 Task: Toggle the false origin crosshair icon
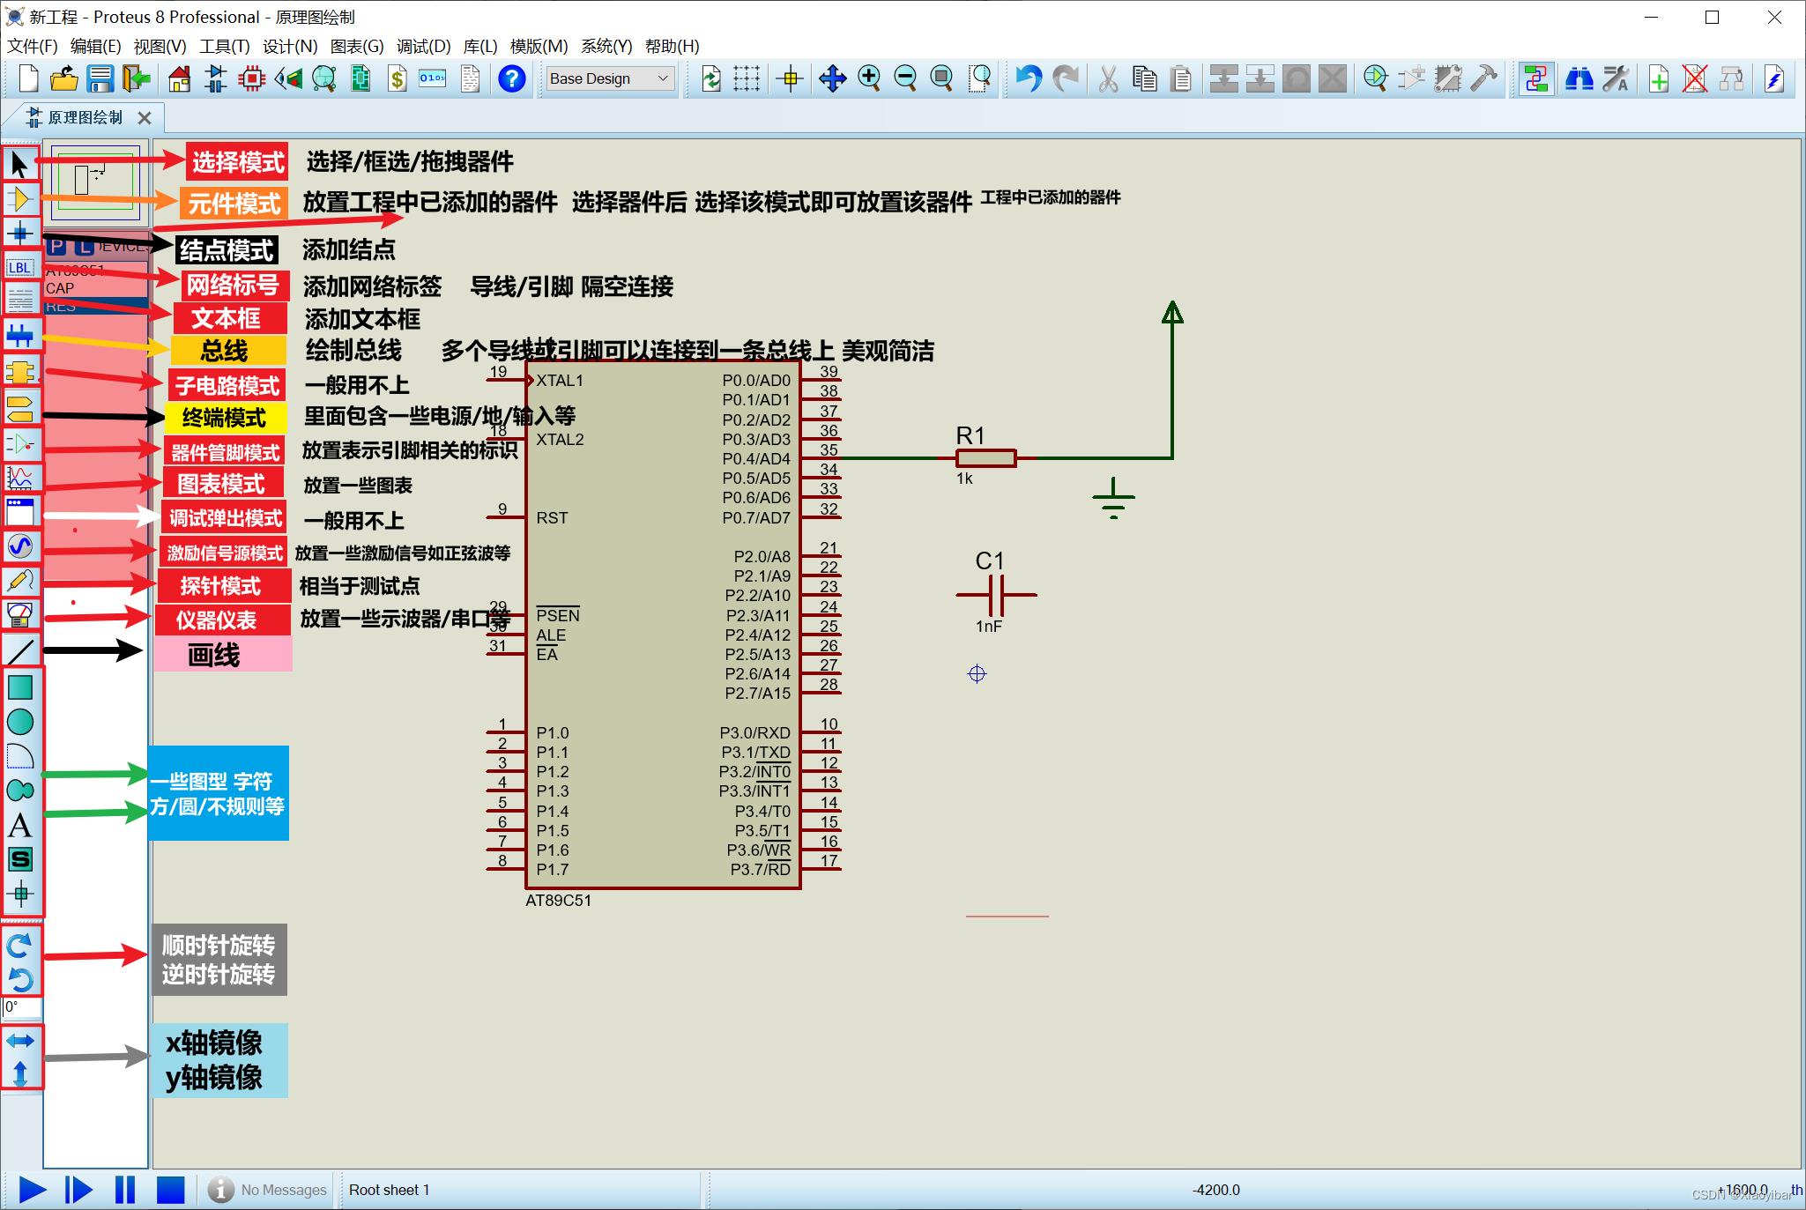791,79
